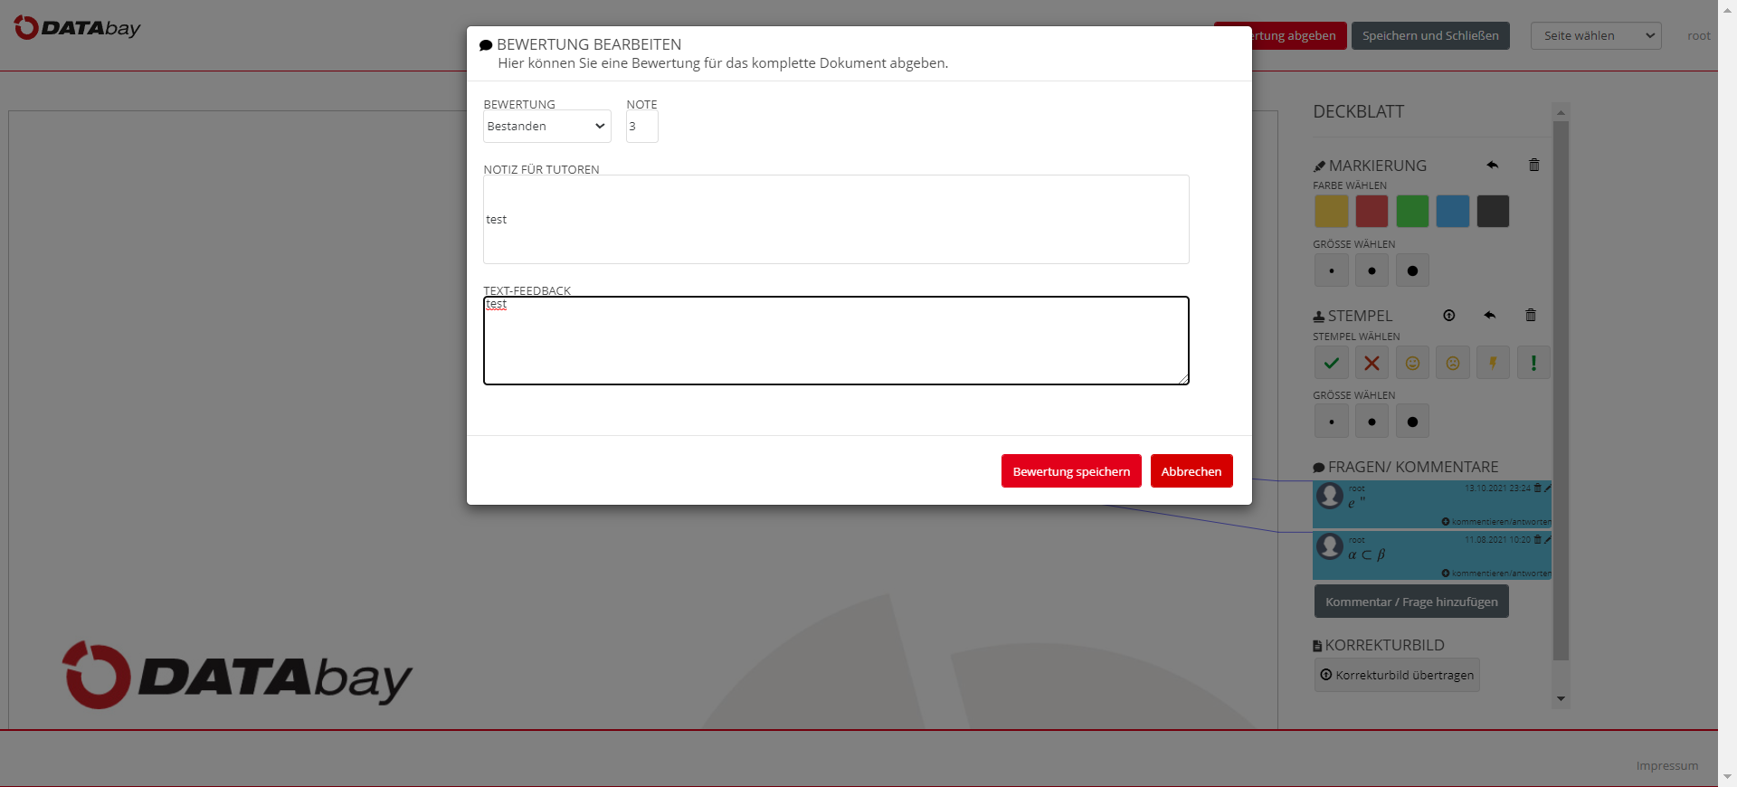
Task: Delete the comment dated 11.08.2021 10:20
Action: pyautogui.click(x=1537, y=539)
